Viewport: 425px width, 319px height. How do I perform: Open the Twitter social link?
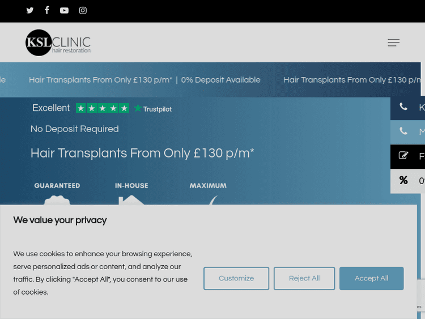30,10
